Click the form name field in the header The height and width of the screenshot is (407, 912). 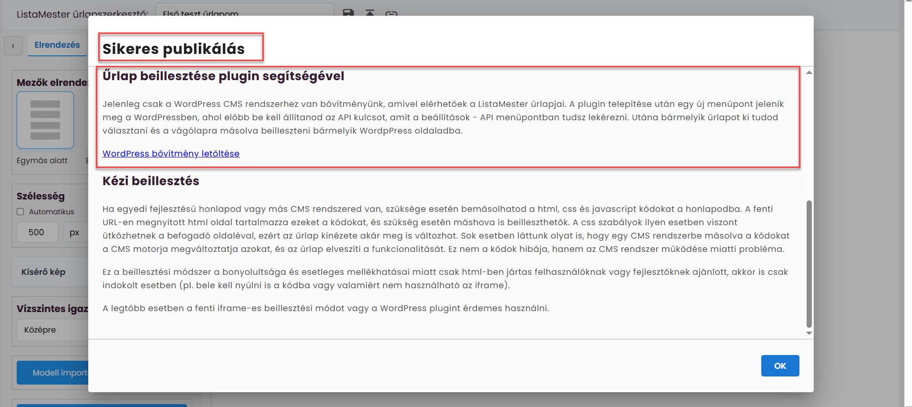pyautogui.click(x=245, y=10)
